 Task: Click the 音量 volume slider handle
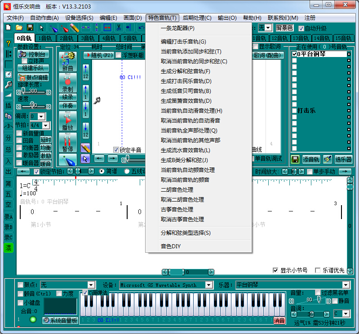[x=319, y=300]
